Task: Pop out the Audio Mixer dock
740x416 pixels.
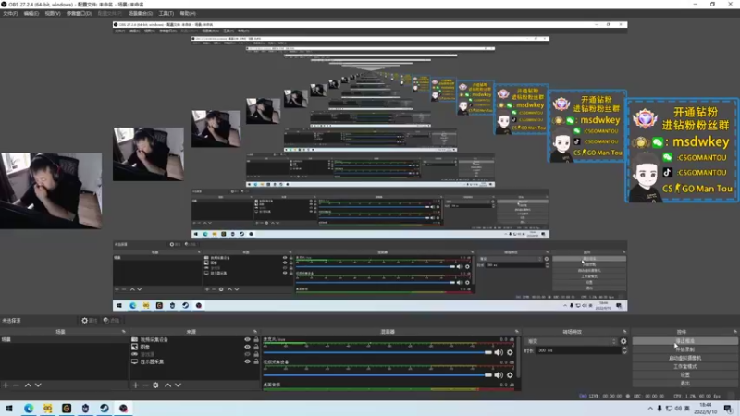Action: pyautogui.click(x=517, y=332)
